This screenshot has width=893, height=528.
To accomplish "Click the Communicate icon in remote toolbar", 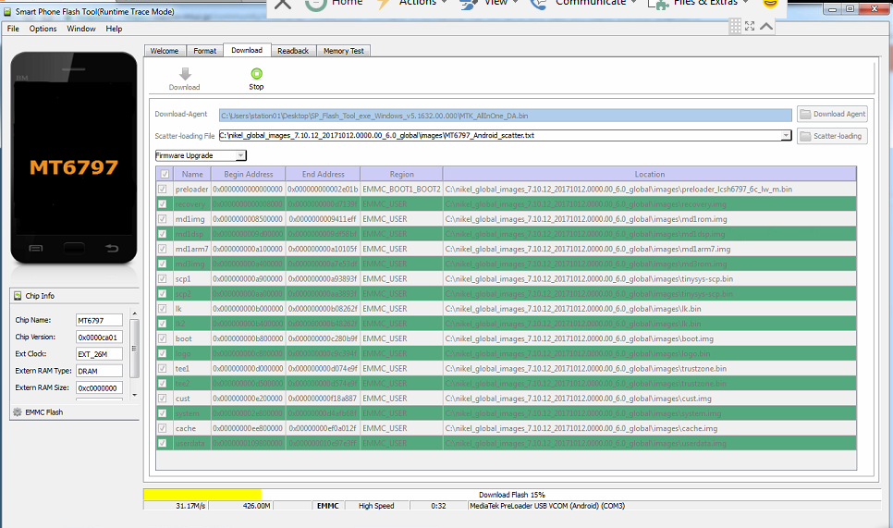I will pyautogui.click(x=538, y=4).
